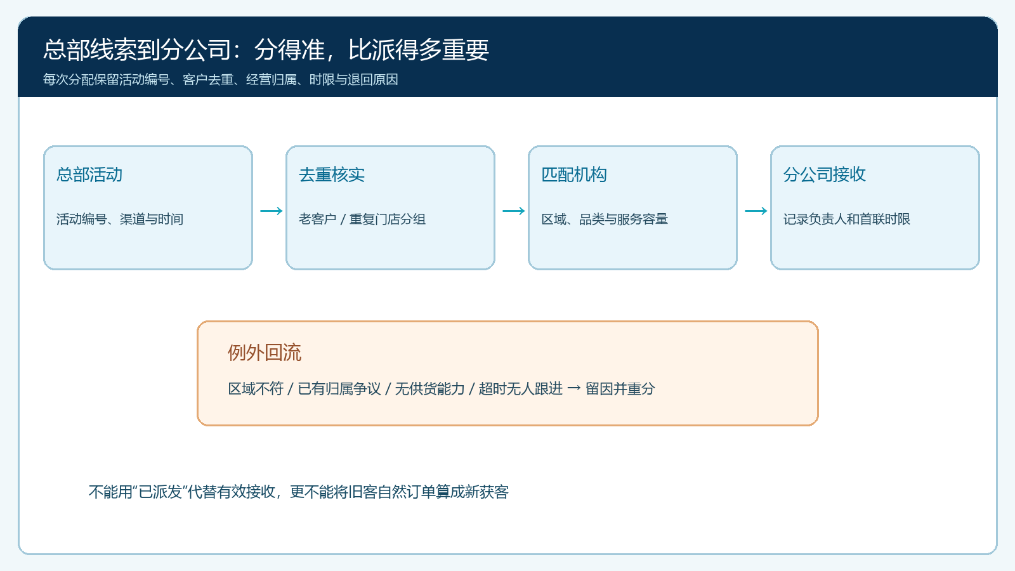This screenshot has width=1015, height=571.
Task: Click the text 老客户 / 重复门店分组
Action: (x=362, y=219)
